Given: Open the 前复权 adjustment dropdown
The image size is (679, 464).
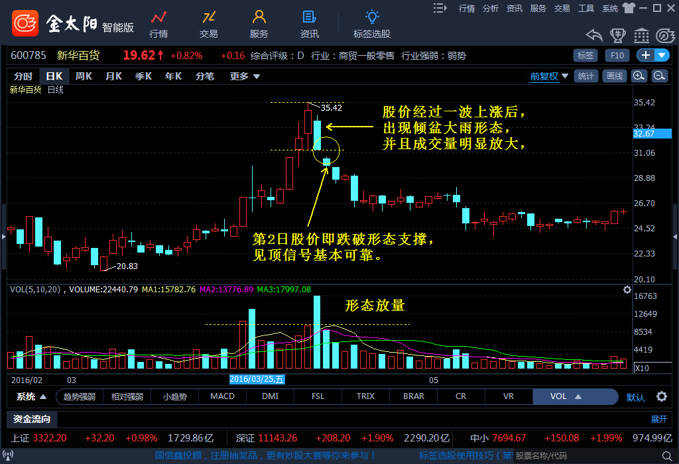Looking at the screenshot, I should (548, 76).
